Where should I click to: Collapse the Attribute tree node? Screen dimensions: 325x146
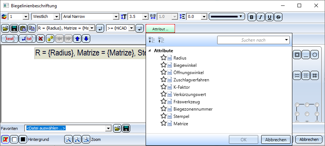tap(150, 50)
